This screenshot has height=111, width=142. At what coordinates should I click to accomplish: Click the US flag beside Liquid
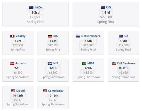[13, 91]
